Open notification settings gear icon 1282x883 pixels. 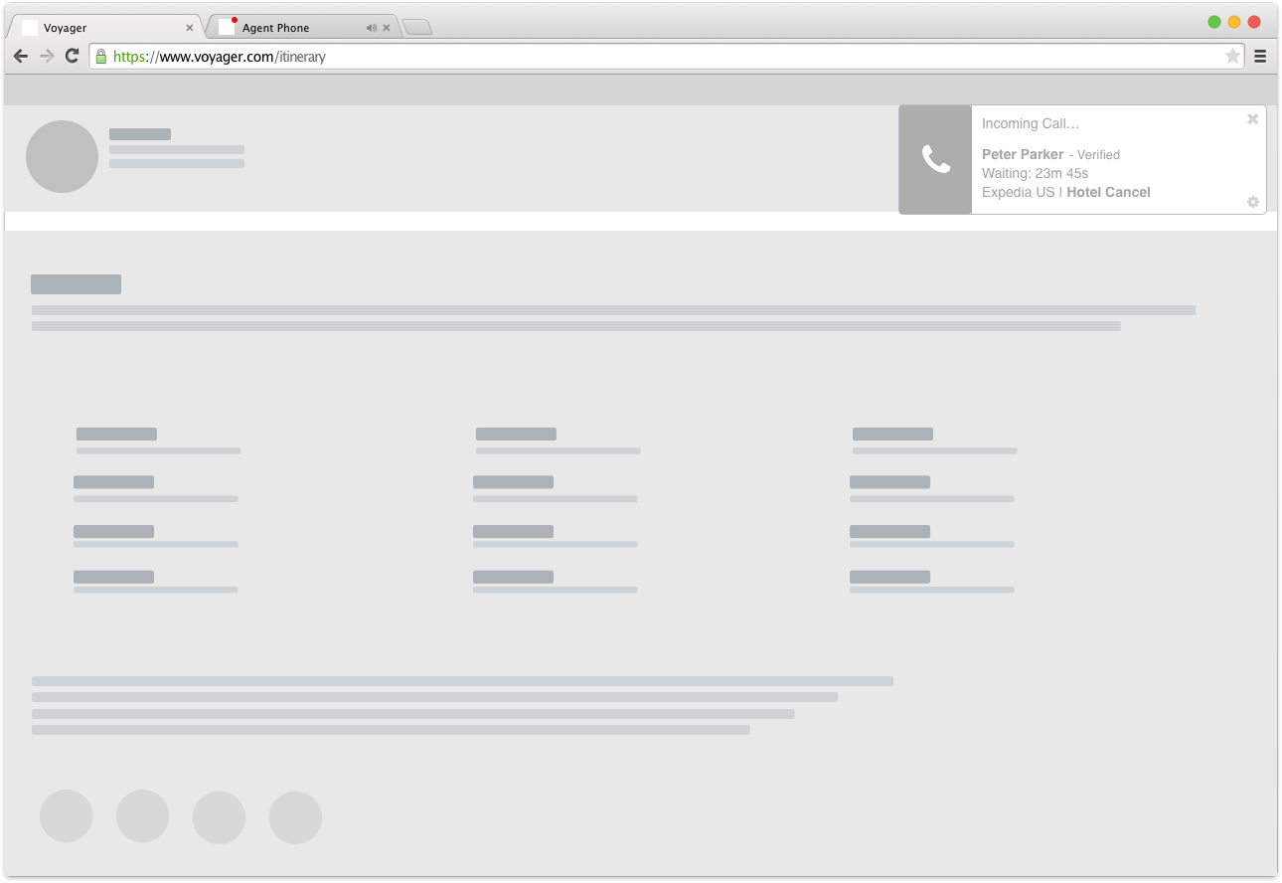tap(1253, 202)
